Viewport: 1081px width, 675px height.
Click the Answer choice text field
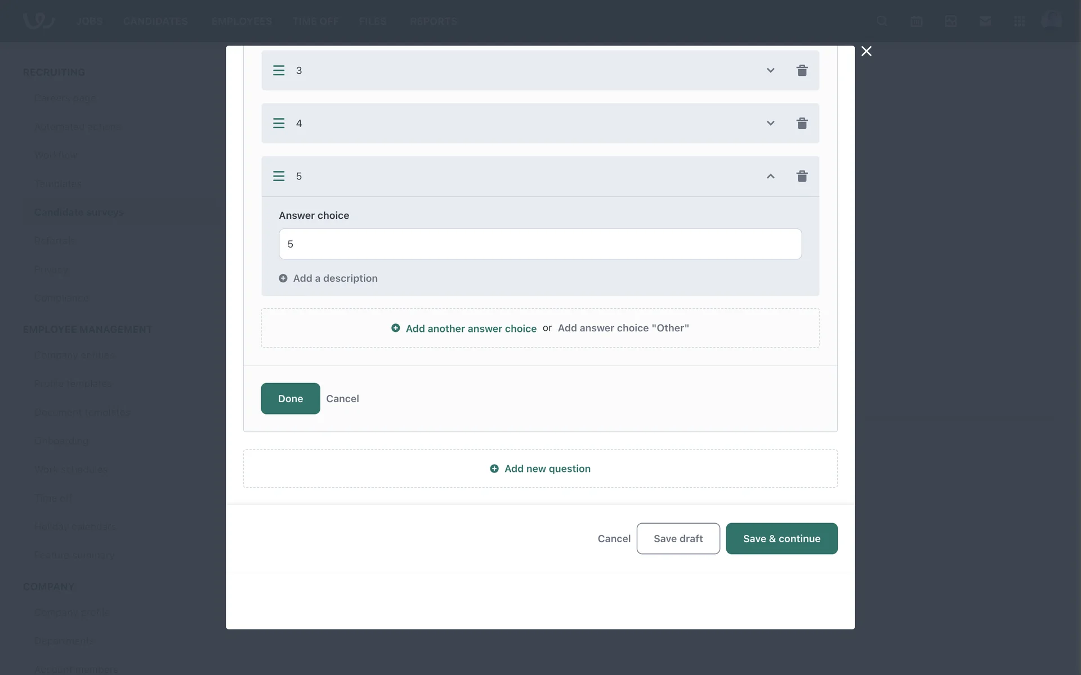pos(540,244)
